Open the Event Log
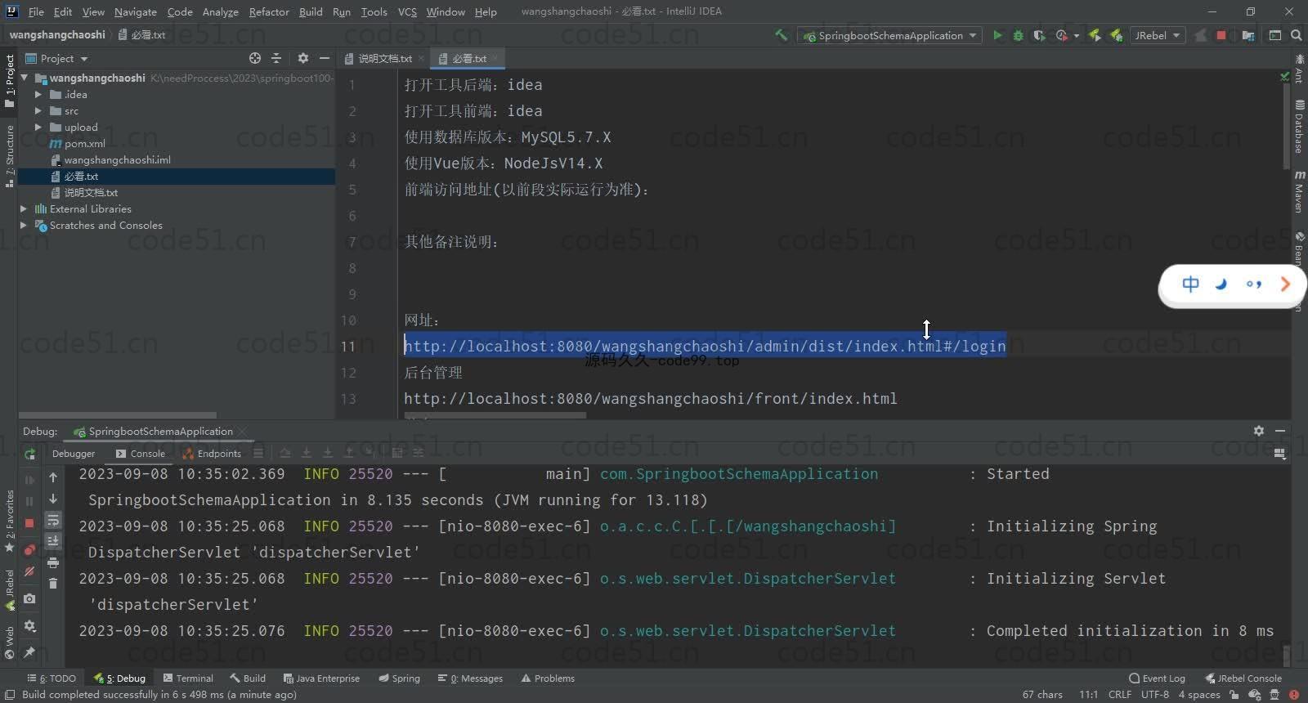This screenshot has height=703, width=1308. click(1157, 678)
